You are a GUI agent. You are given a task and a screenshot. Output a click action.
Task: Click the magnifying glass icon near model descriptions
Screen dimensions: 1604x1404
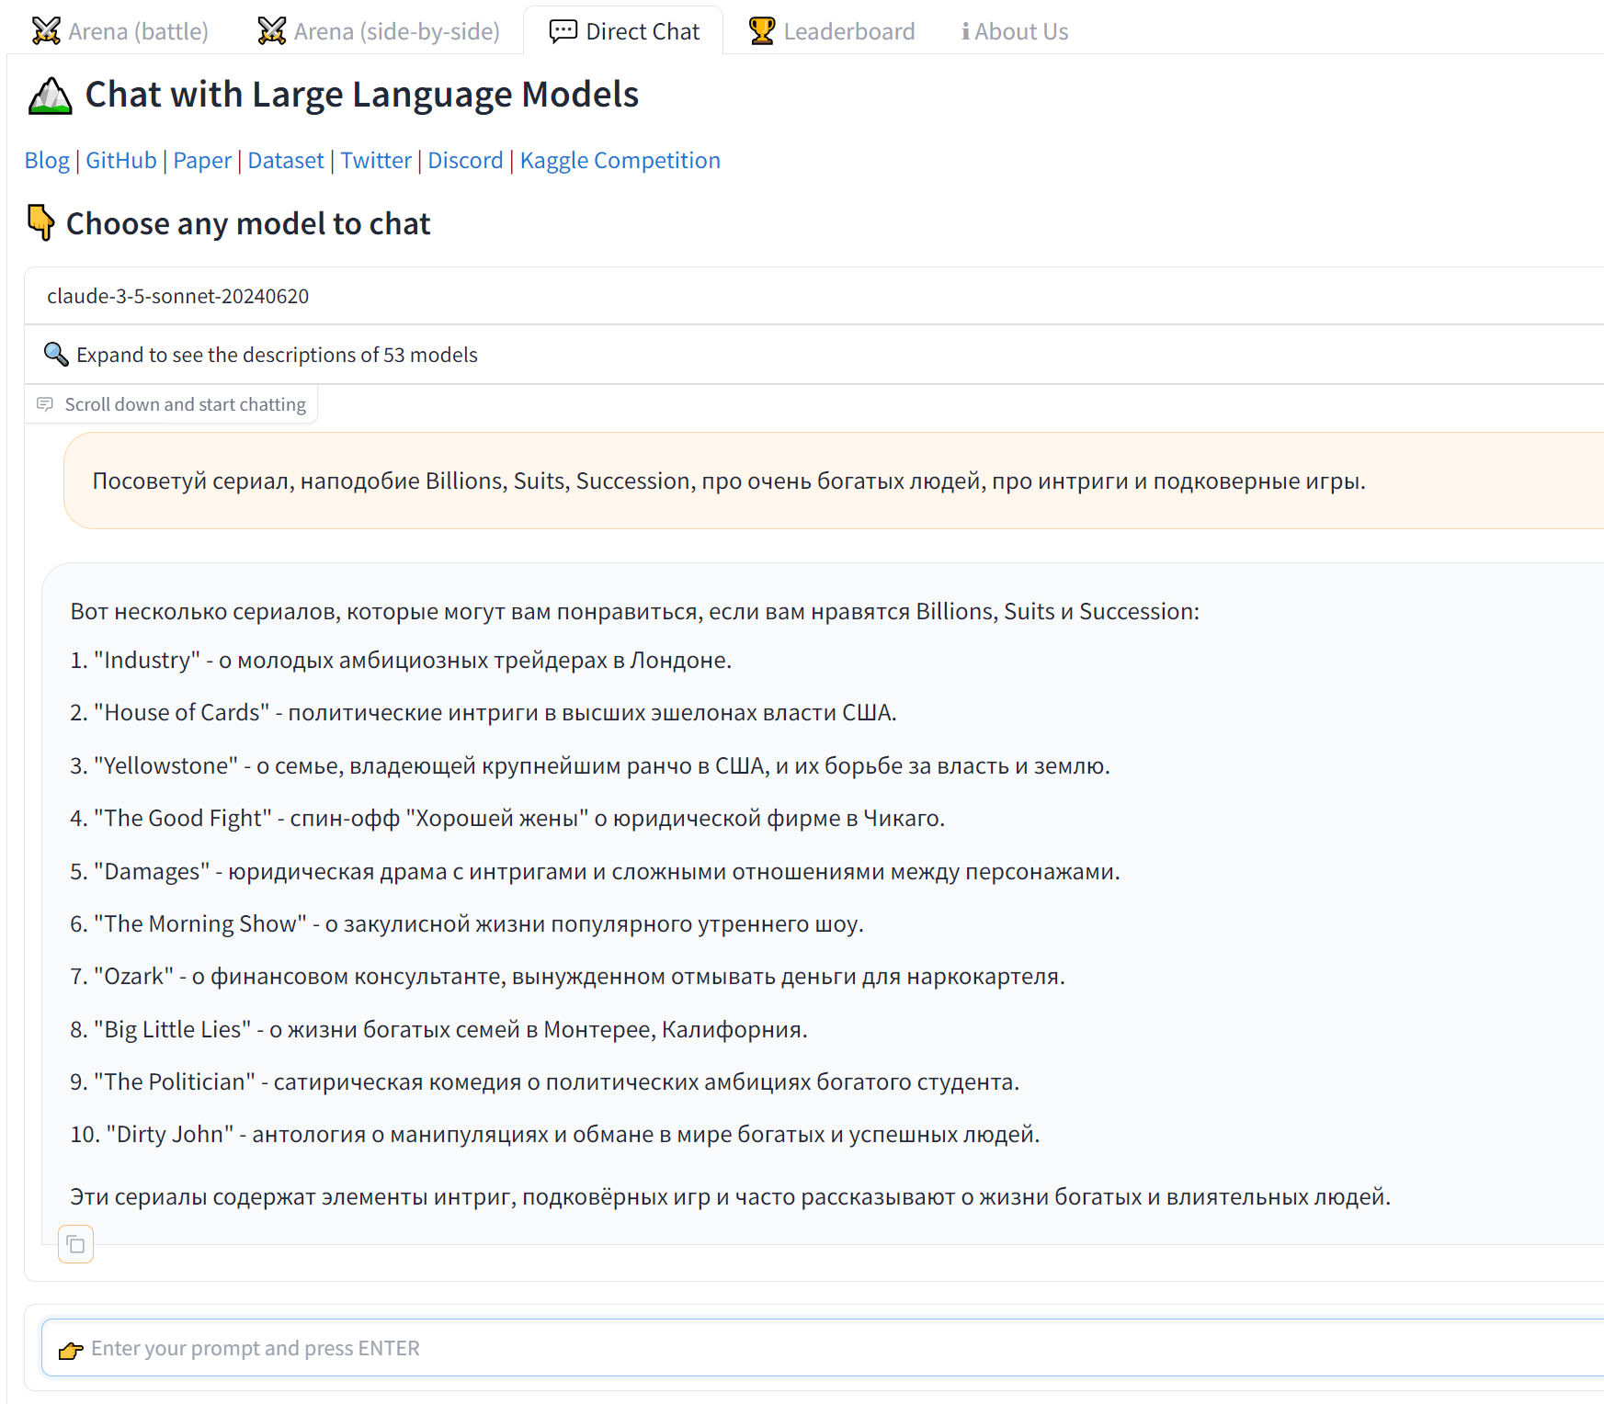[56, 355]
